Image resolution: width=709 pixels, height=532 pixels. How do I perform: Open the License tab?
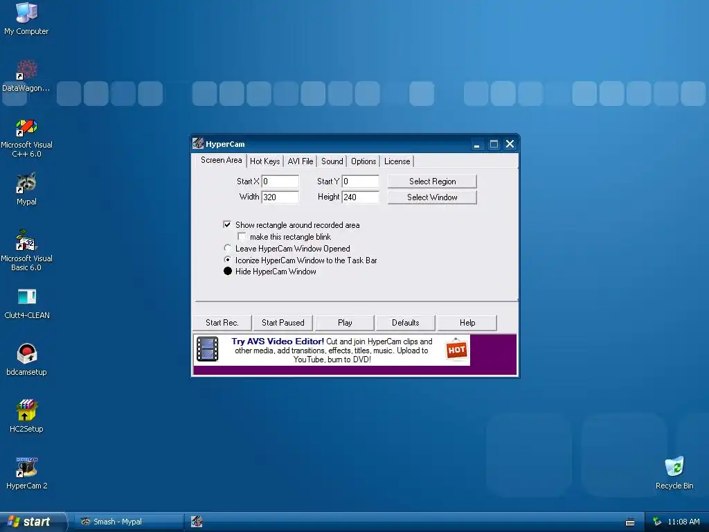pos(397,161)
